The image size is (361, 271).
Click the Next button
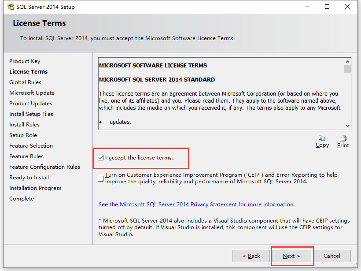pos(291,256)
